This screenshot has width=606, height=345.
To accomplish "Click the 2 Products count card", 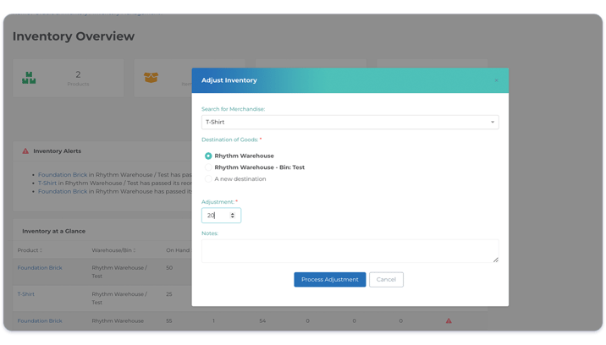I will pos(68,78).
